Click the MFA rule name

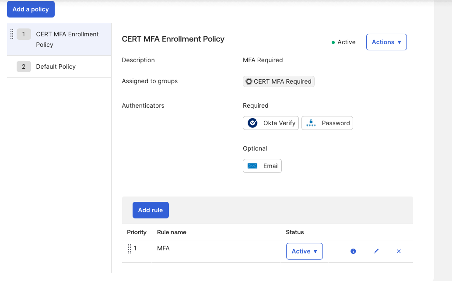pos(163,249)
